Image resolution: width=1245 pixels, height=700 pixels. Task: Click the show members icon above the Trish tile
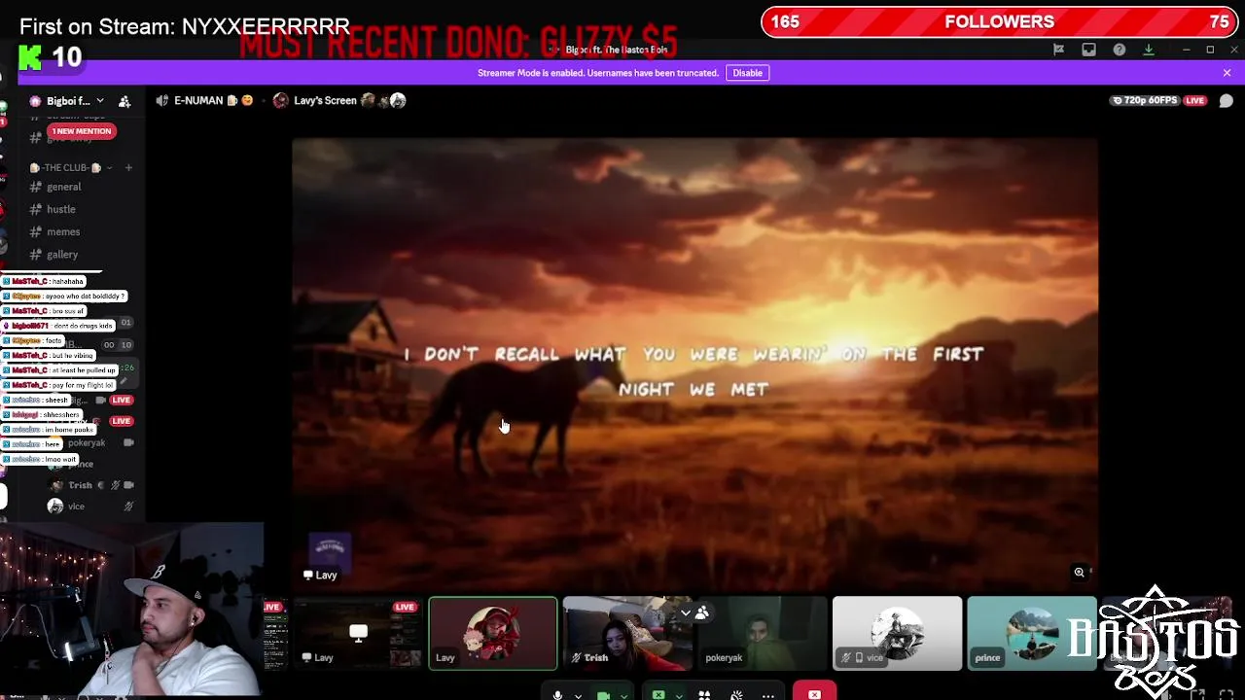(x=702, y=612)
